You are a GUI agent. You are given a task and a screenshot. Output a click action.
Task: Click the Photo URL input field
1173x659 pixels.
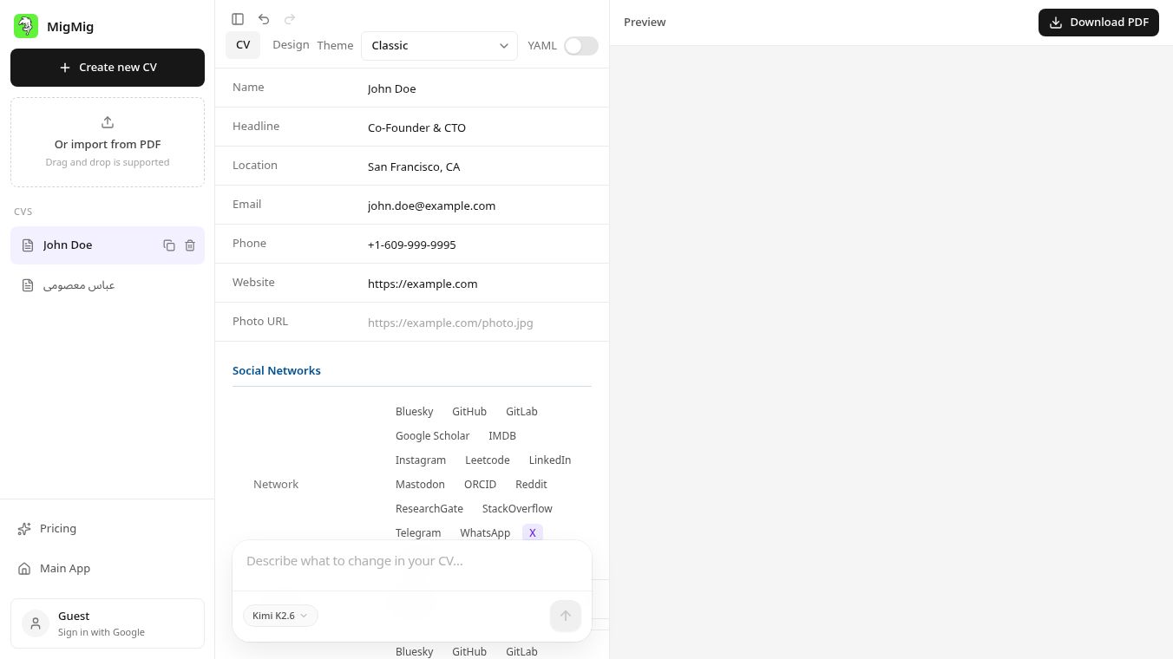click(x=480, y=323)
